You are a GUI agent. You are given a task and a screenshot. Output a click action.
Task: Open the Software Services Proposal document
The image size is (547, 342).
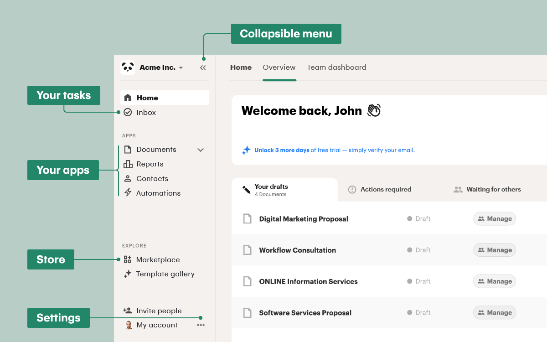click(305, 313)
